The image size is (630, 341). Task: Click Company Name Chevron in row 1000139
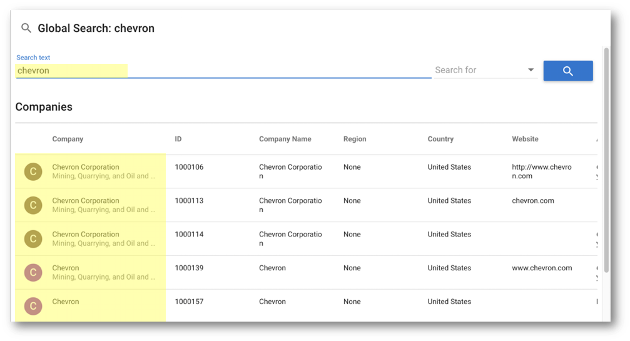272,268
